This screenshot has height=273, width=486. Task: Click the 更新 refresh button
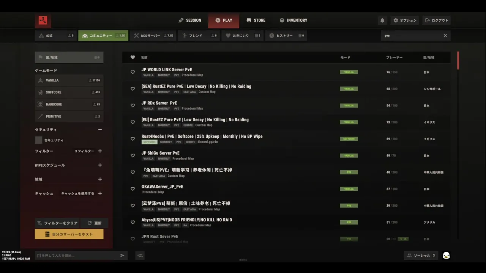coord(95,223)
